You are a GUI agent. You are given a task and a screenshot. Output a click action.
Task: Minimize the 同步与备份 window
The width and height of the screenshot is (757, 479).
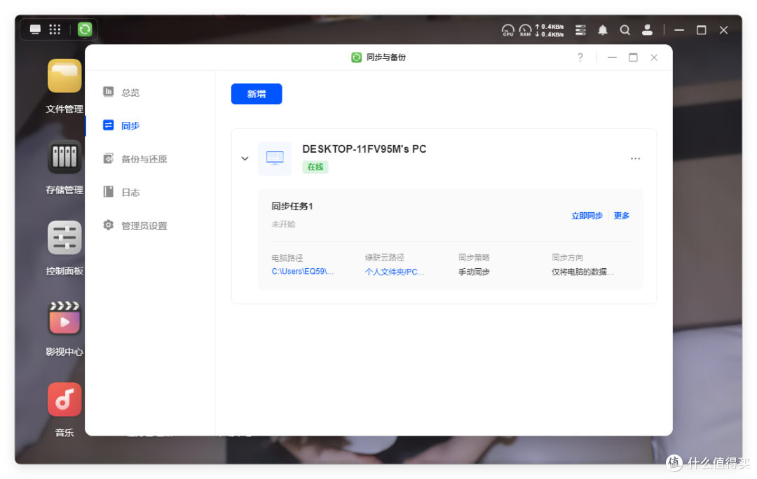pyautogui.click(x=612, y=57)
